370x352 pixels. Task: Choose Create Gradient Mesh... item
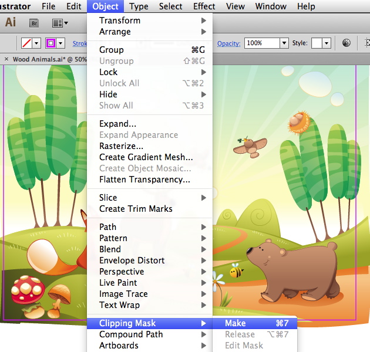[x=150, y=157]
